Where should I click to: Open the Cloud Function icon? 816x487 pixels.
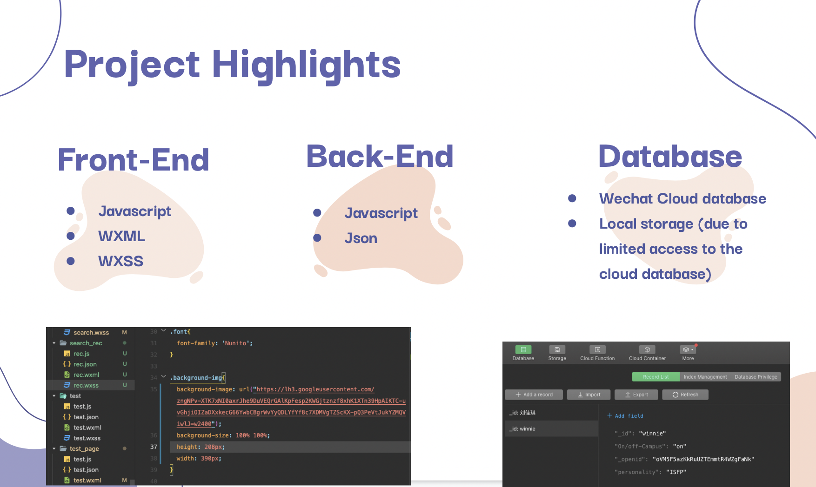click(597, 349)
